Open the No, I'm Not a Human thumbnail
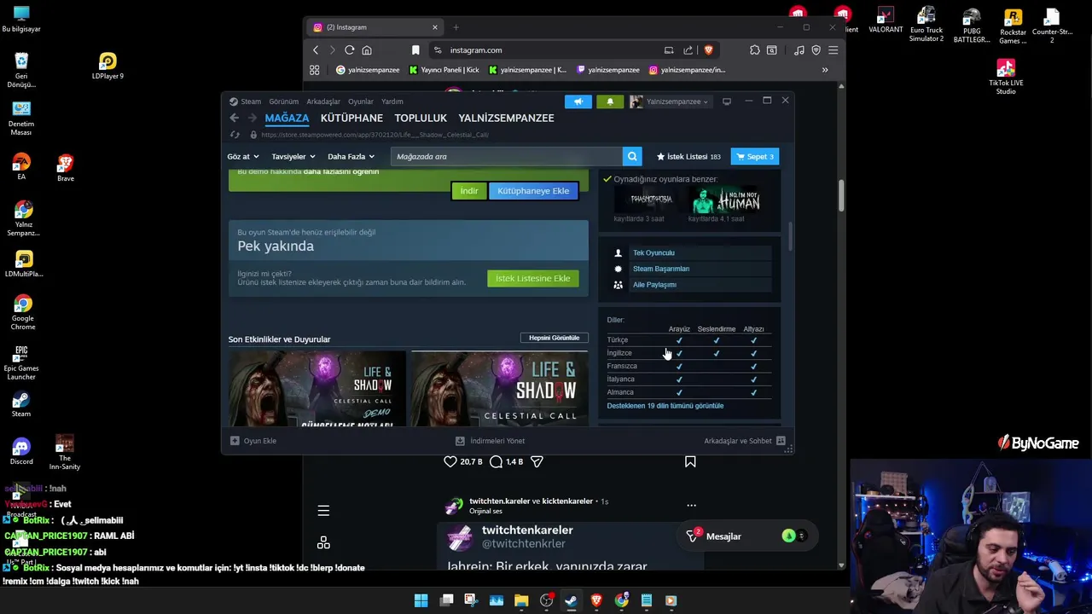This screenshot has width=1092, height=614. [726, 200]
